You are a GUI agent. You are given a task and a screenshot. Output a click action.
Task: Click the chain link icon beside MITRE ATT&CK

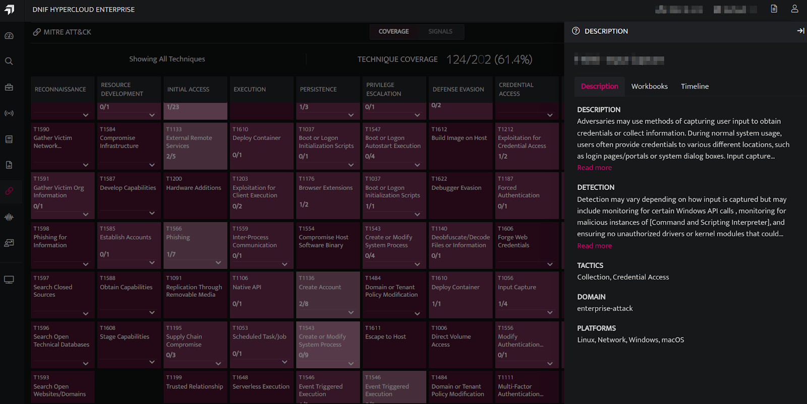[37, 32]
